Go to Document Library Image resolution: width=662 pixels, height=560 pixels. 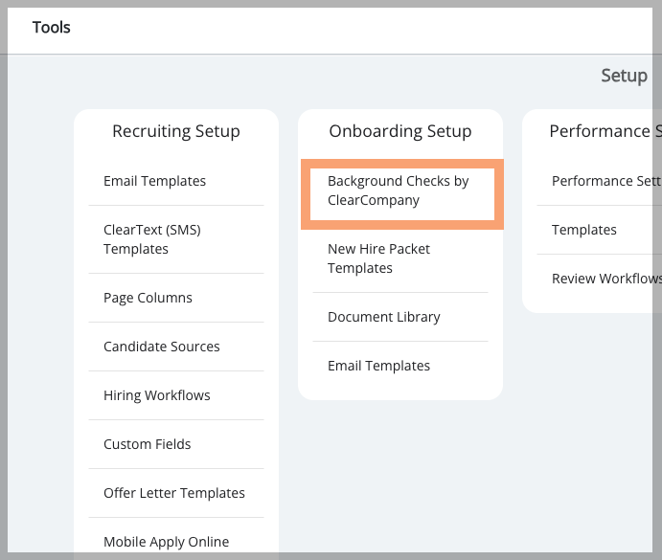click(383, 317)
